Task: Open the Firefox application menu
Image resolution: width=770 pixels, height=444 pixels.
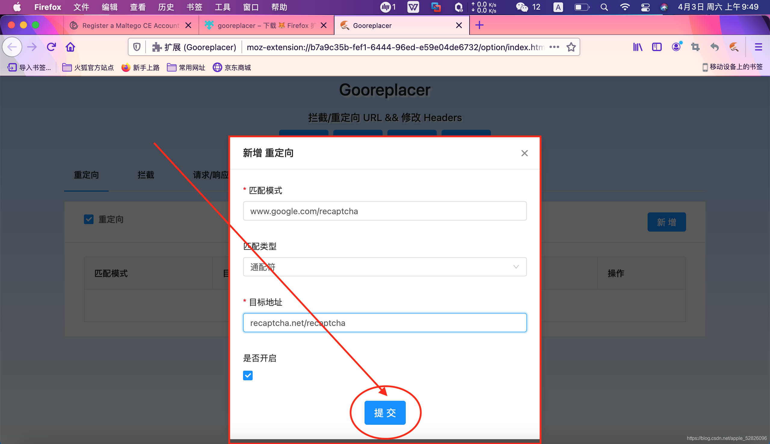Action: click(x=48, y=7)
